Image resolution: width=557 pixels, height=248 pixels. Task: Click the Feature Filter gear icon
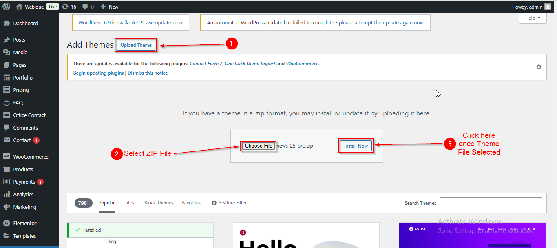click(214, 203)
